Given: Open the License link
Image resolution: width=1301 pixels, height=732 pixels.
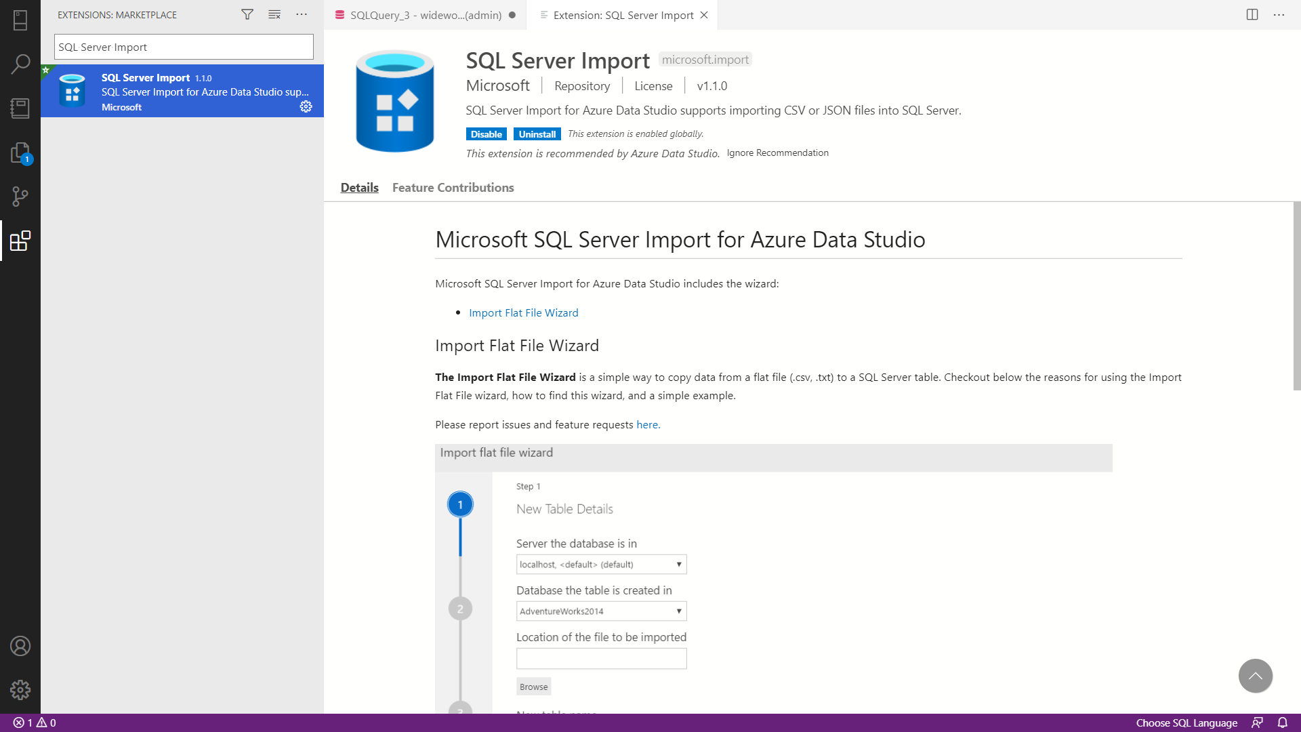Looking at the screenshot, I should [653, 86].
